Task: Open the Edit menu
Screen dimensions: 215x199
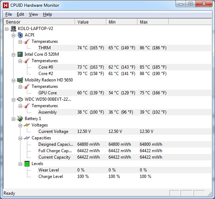Action: coord(20,14)
